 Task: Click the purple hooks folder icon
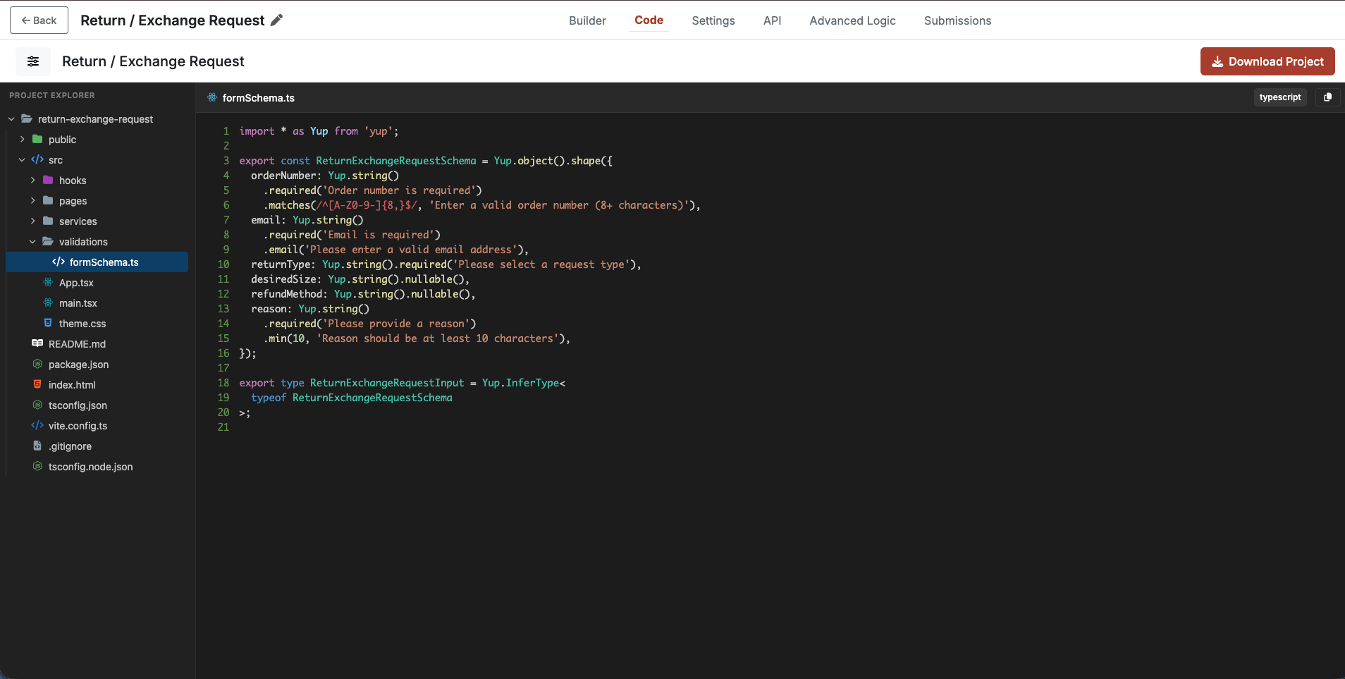(x=48, y=180)
